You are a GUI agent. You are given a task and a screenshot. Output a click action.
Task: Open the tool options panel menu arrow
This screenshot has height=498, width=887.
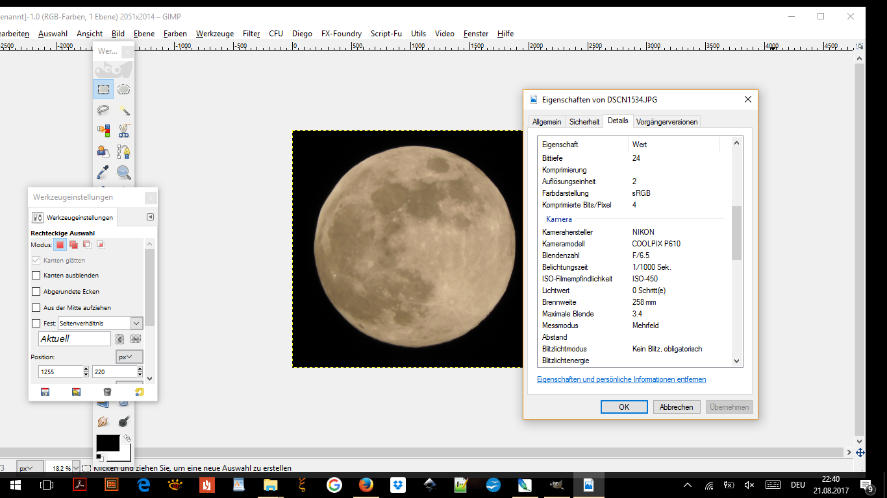(x=150, y=217)
